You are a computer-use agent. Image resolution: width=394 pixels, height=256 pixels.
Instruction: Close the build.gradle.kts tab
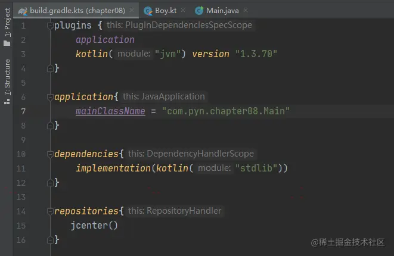[131, 10]
